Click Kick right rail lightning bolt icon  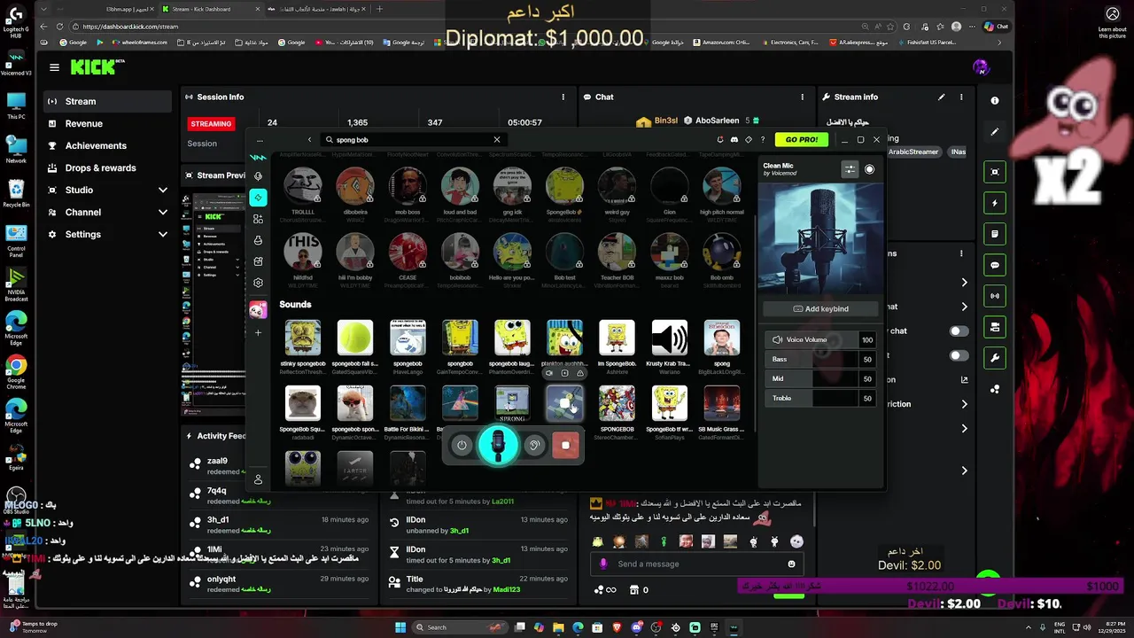995,203
